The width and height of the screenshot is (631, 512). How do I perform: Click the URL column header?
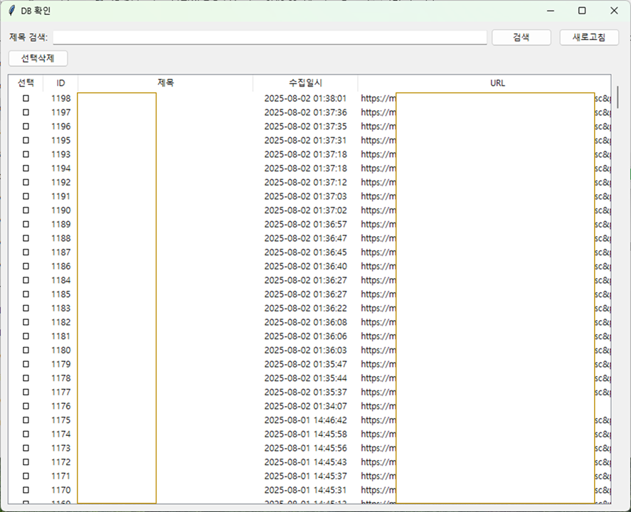pyautogui.click(x=497, y=83)
